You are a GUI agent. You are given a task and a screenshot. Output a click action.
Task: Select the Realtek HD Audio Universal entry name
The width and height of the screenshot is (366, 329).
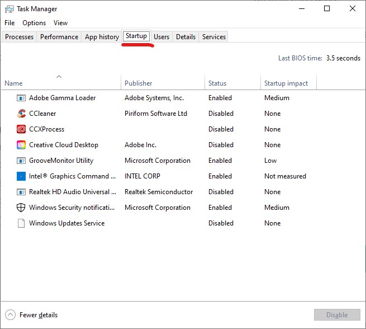tap(73, 192)
